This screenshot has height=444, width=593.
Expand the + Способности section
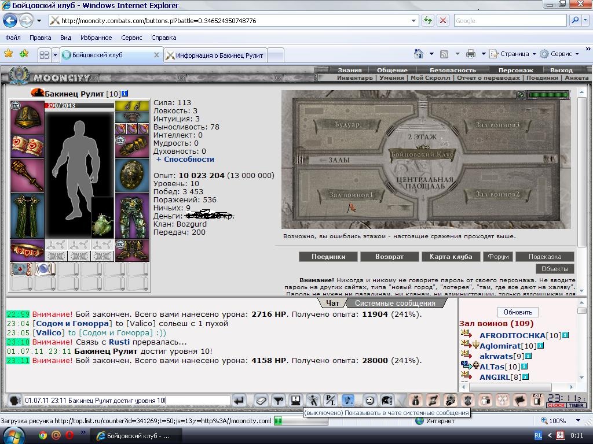click(185, 160)
